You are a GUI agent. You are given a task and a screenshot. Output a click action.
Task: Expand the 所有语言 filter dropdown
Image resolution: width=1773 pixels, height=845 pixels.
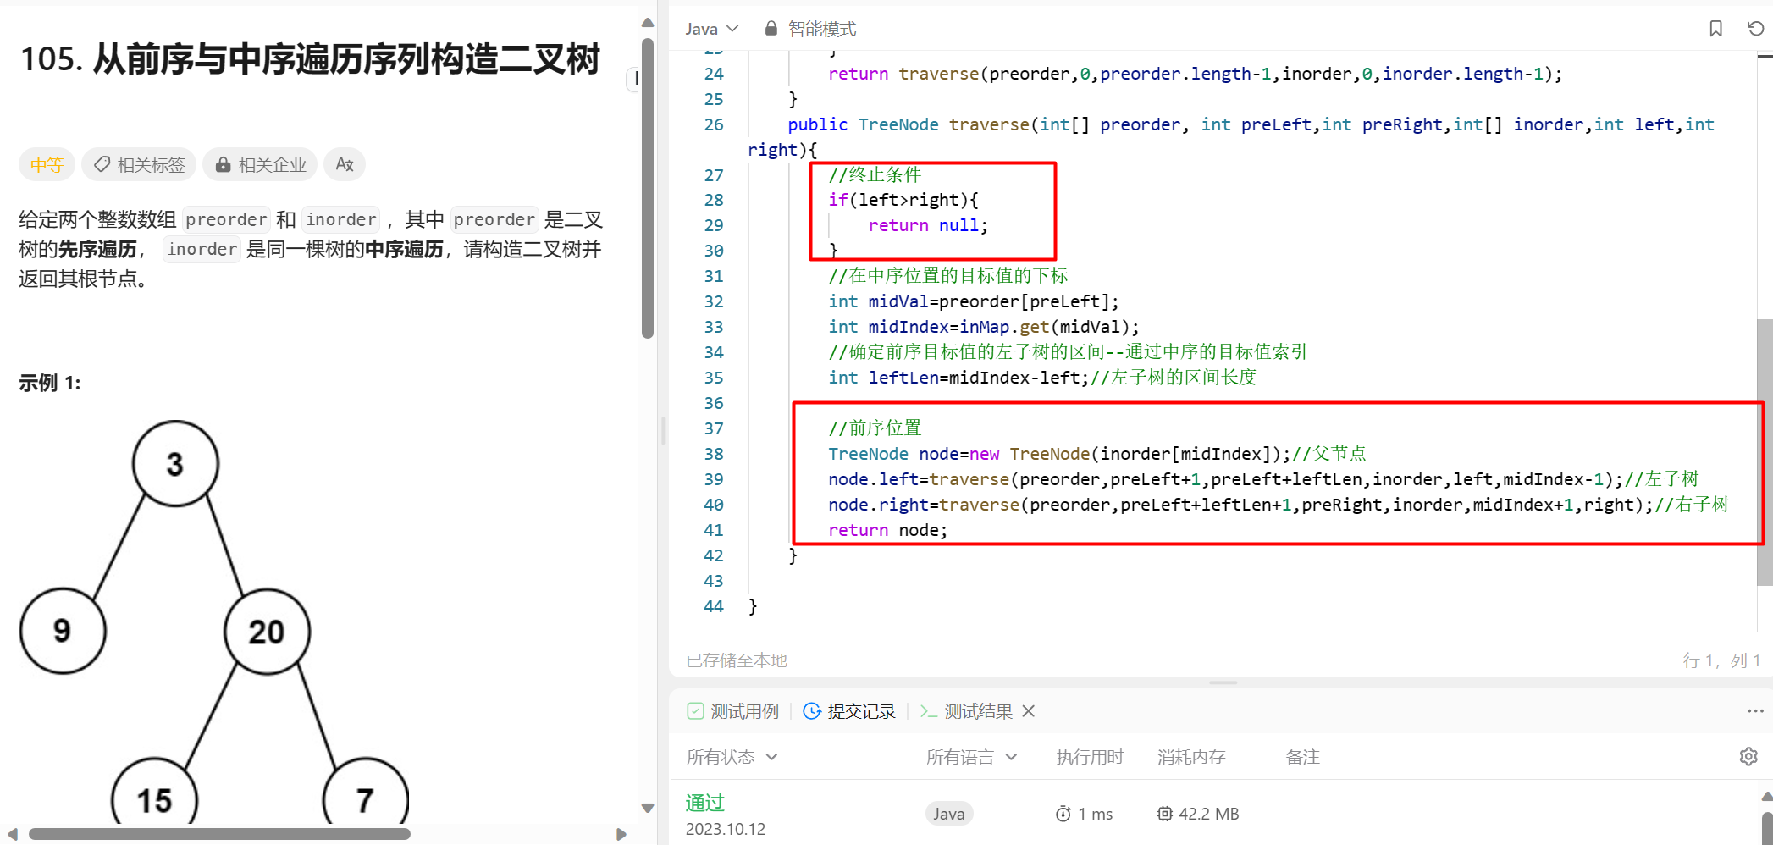(971, 757)
